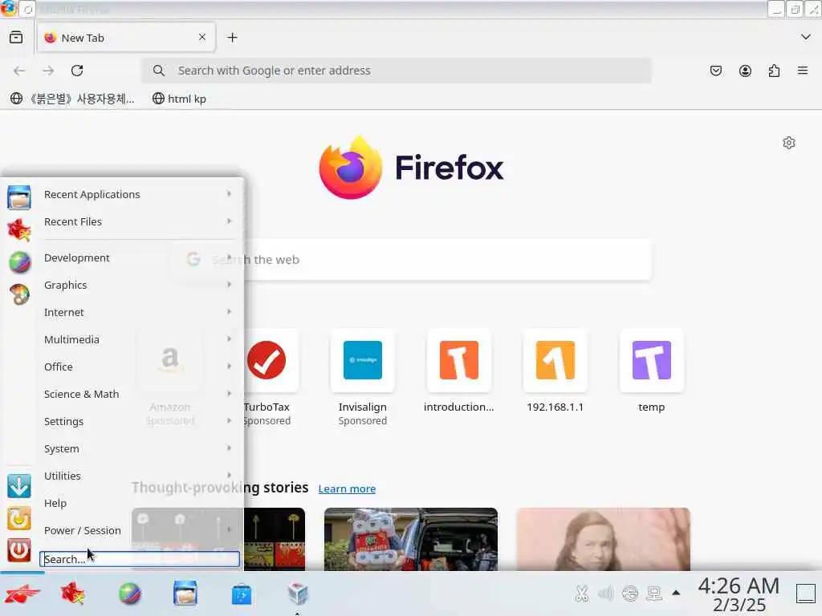Open the Utilities menu category

(x=139, y=476)
